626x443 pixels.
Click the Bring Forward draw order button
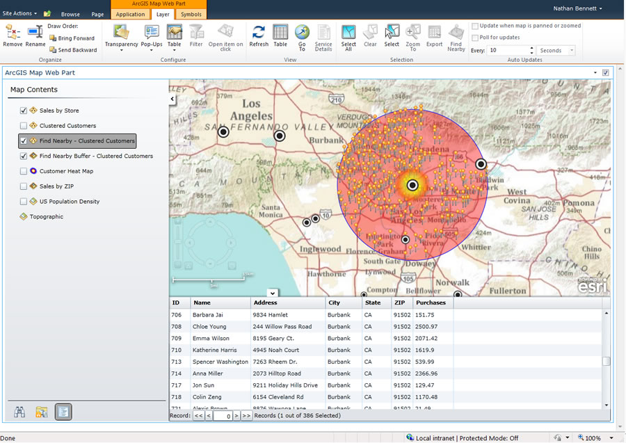click(72, 38)
